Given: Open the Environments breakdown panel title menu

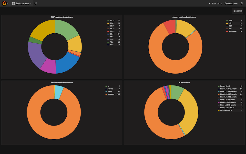Looking at the screenshot, I should point(62,82).
